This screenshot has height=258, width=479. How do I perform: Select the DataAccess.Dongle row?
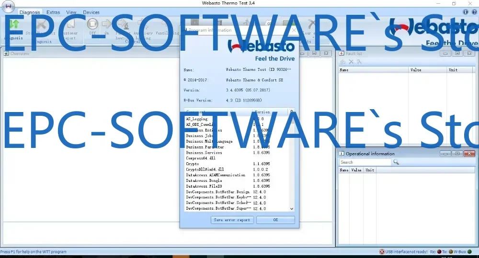(x=237, y=181)
